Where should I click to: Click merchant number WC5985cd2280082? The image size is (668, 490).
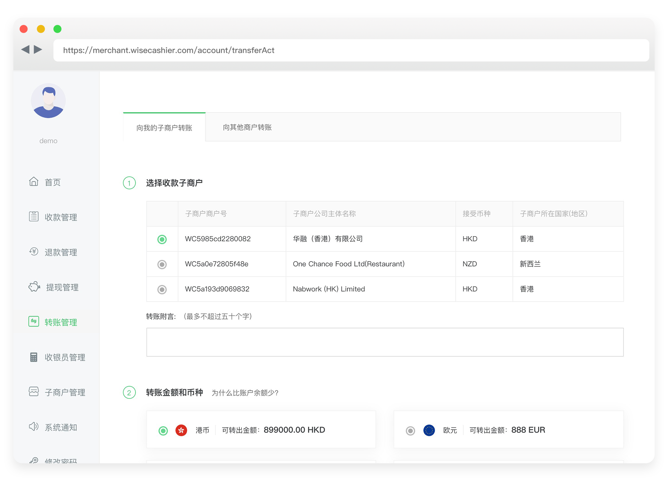(x=218, y=239)
